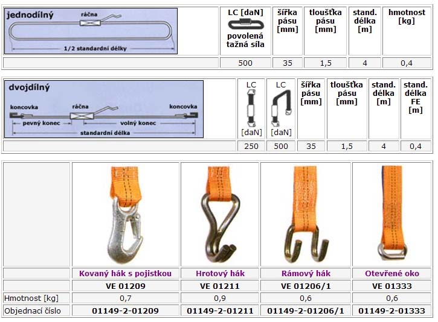
Task: Select order number 01149-2-01209
Action: coord(126,311)
